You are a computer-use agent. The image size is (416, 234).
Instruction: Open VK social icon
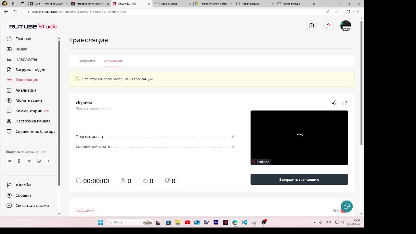tap(9, 161)
